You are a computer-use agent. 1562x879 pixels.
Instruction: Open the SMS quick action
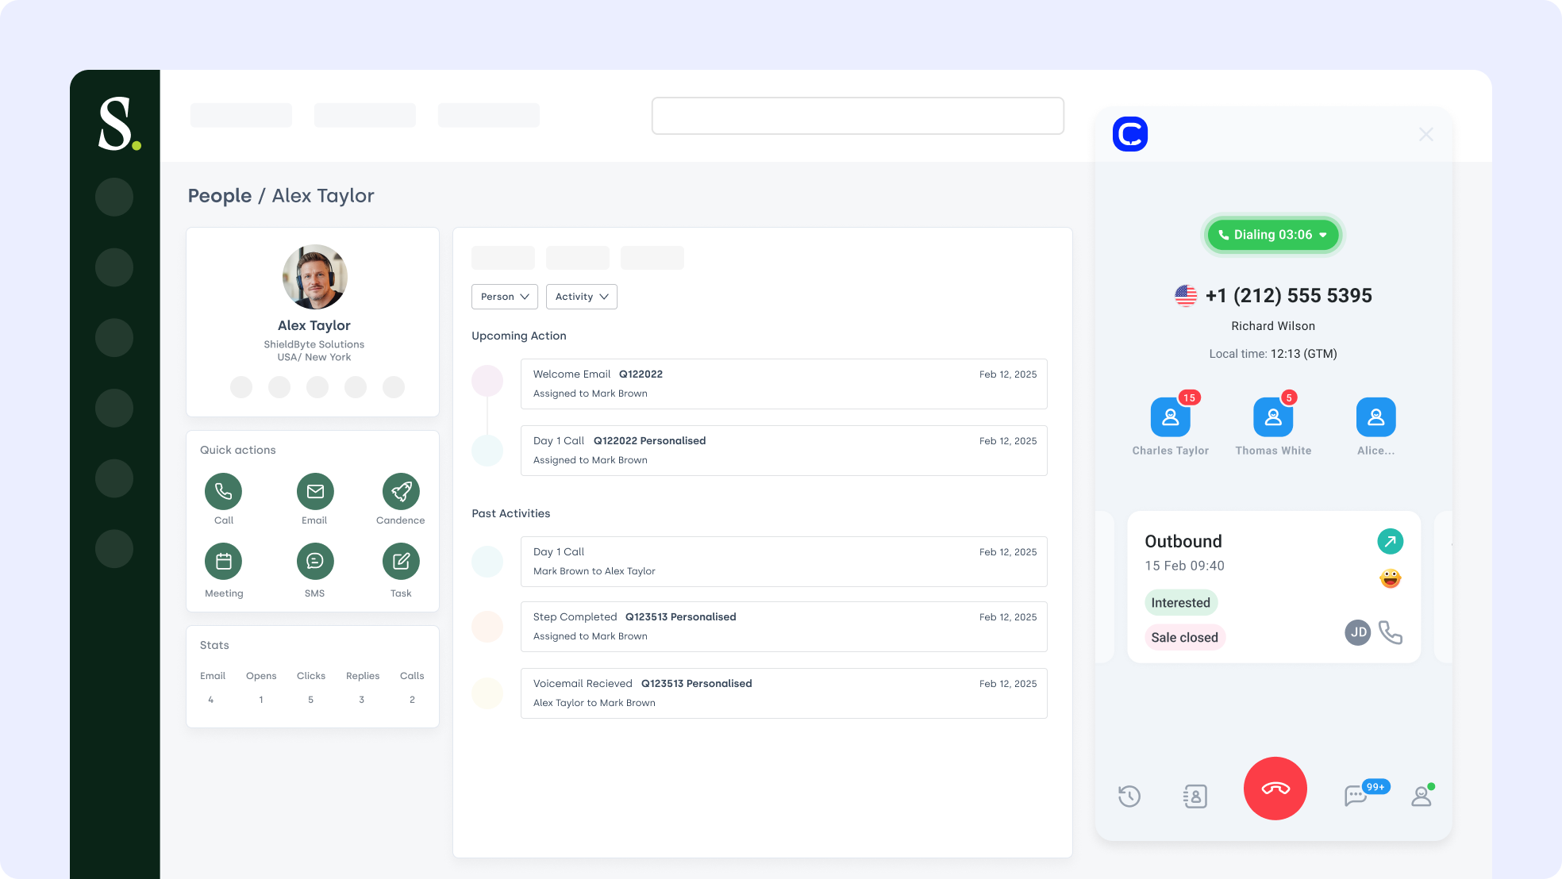315,562
